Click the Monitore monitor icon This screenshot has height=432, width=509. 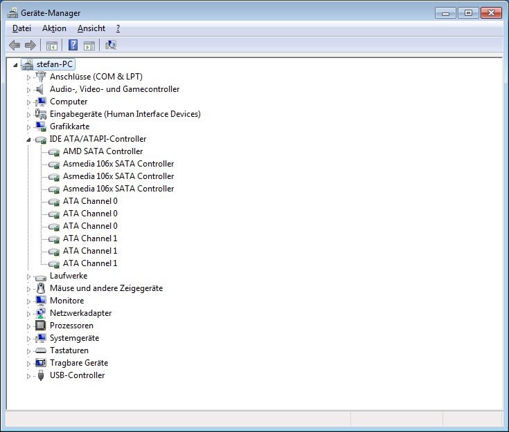coord(41,301)
